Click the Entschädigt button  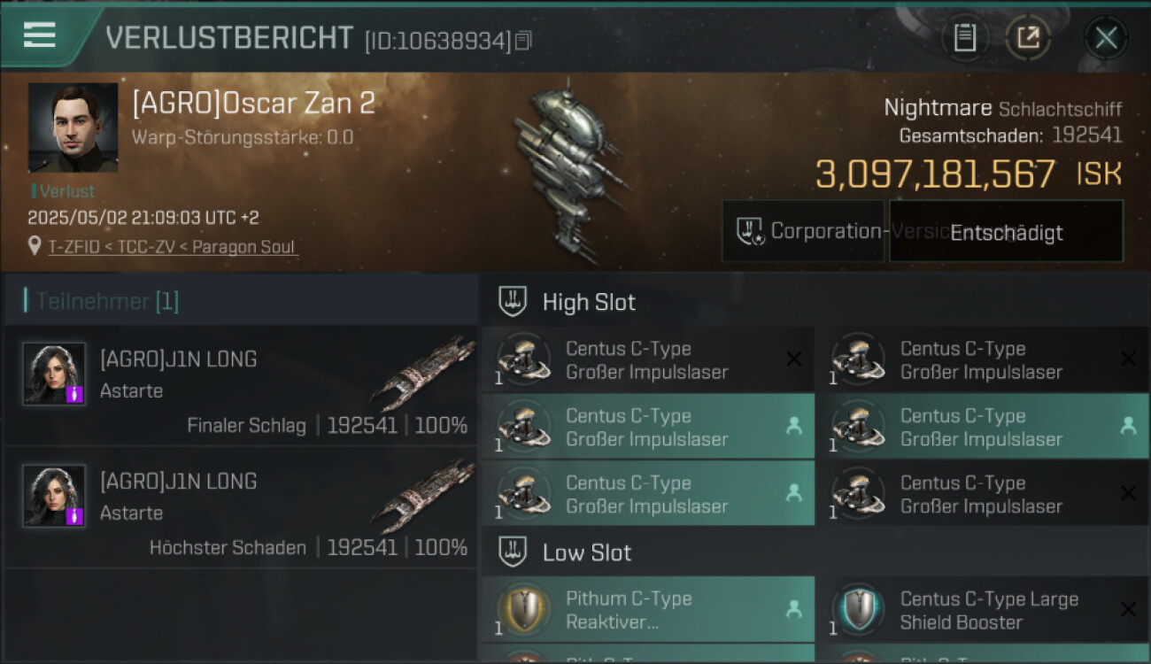(1006, 232)
